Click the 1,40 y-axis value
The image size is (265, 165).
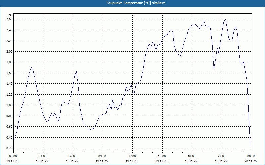coord(10,84)
